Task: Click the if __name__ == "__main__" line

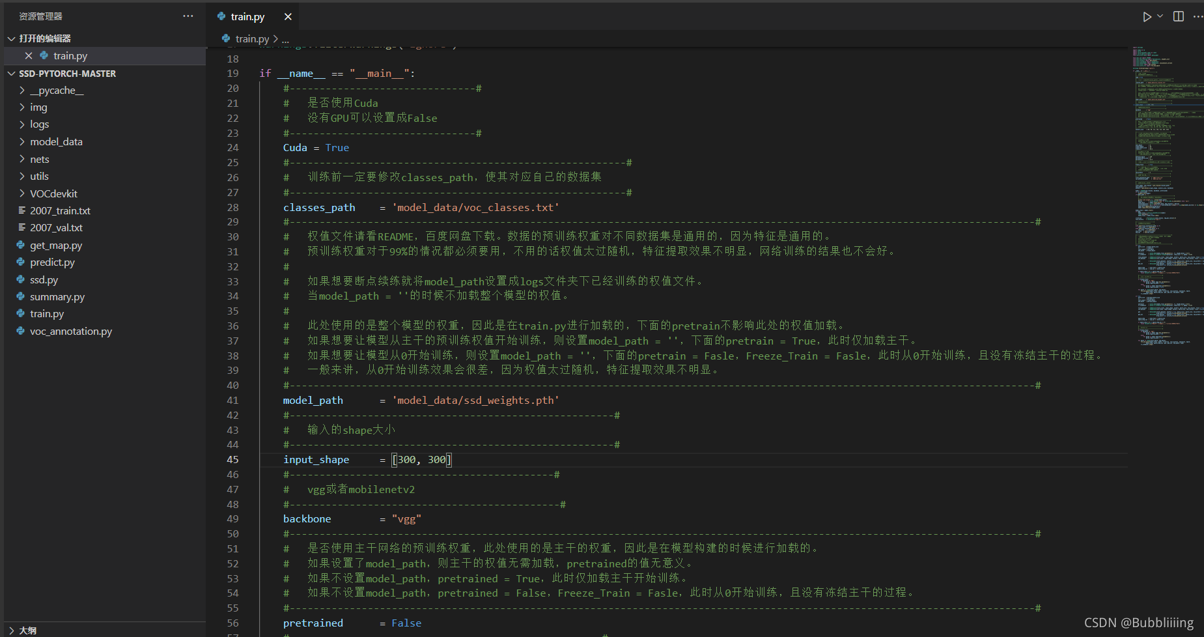Action: coord(337,74)
